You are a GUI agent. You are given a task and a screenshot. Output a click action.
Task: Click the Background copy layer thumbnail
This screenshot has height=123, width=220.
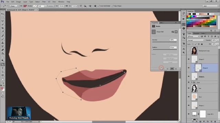click(194, 51)
